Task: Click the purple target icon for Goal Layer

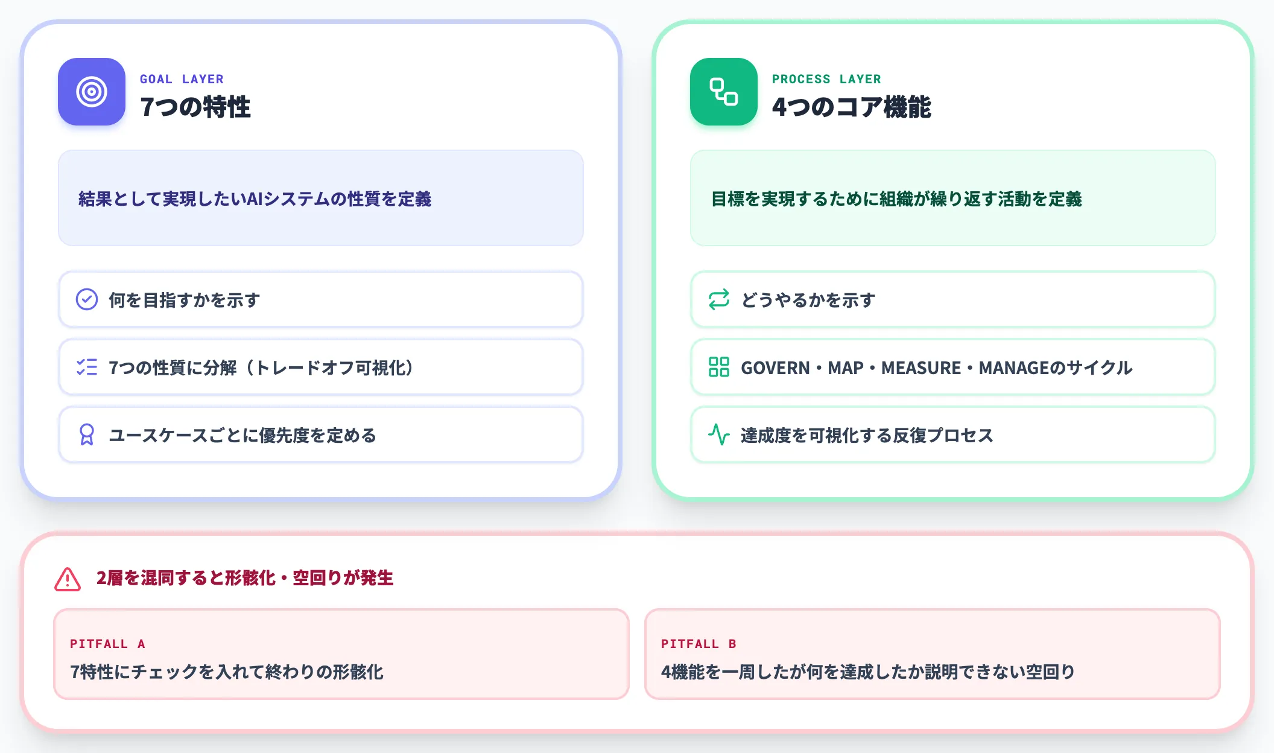Action: tap(92, 92)
